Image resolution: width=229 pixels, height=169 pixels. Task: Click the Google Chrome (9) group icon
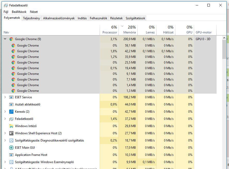[x=11, y=39]
